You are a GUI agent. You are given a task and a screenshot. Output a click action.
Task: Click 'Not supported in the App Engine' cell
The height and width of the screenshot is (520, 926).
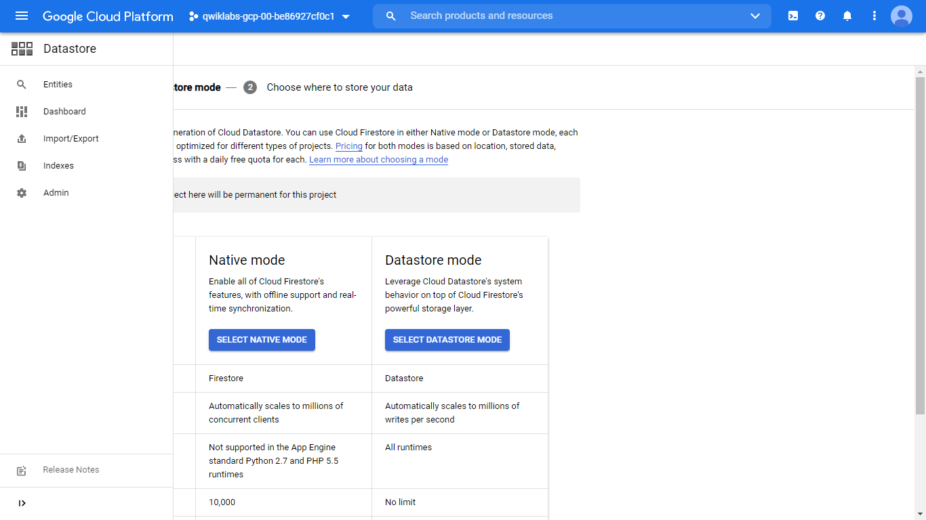[283, 461]
